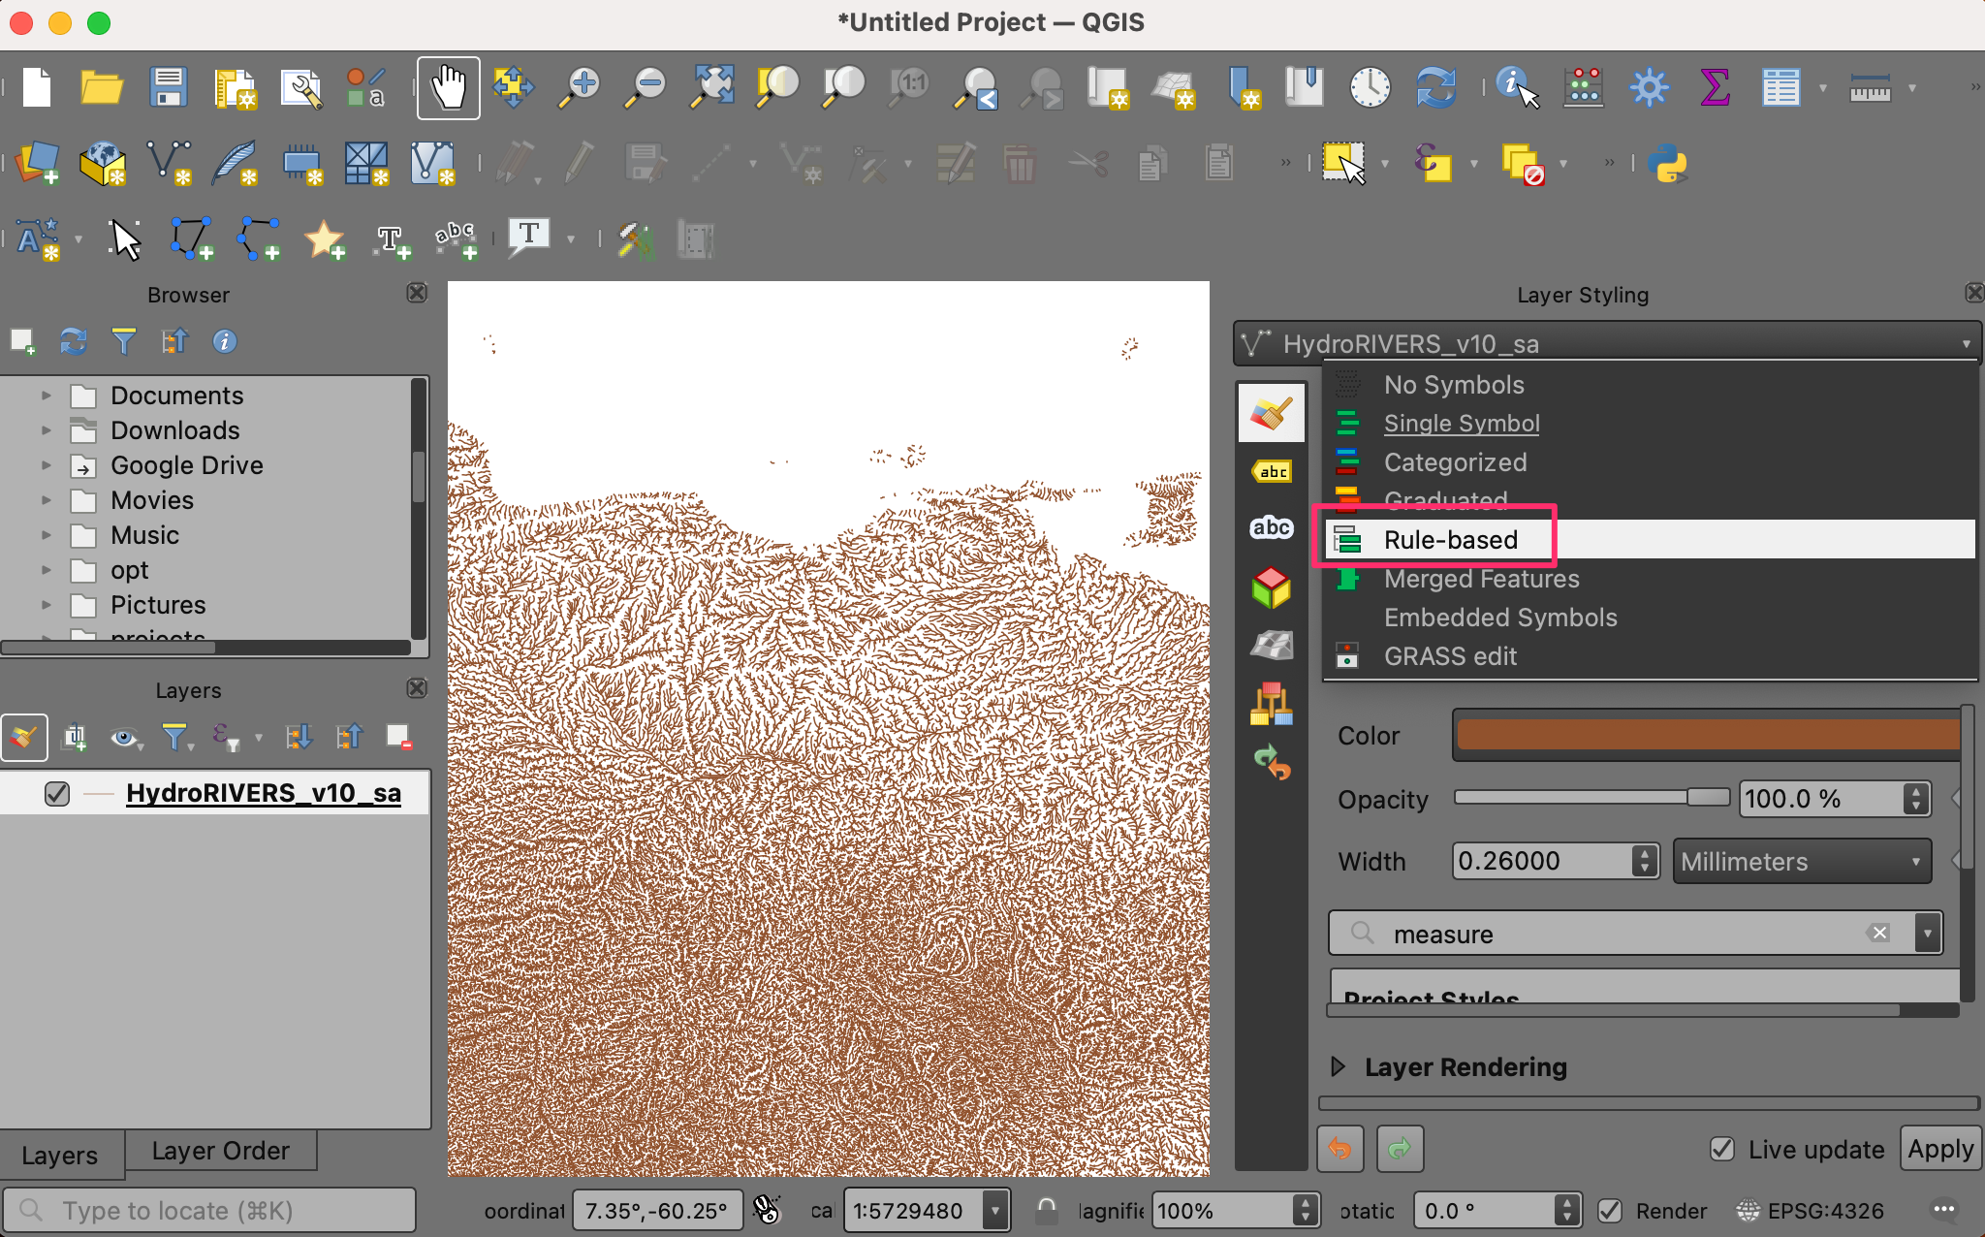Open the Labels tab in Layer Styling
The width and height of the screenshot is (1985, 1237).
point(1272,472)
